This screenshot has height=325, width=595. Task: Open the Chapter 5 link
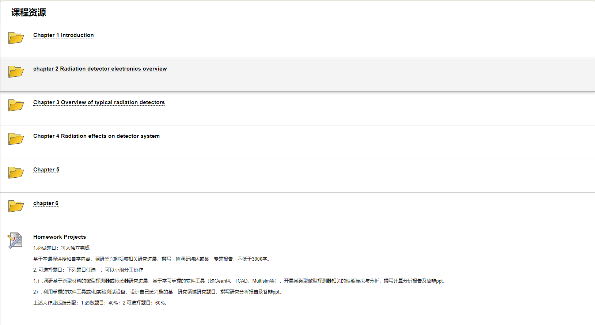click(x=46, y=170)
